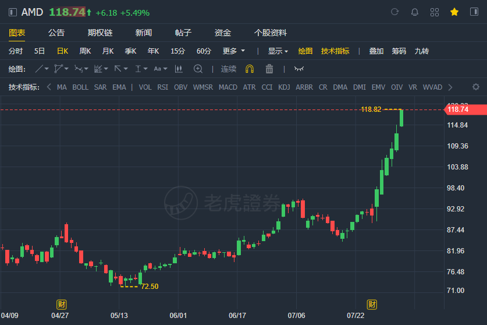This screenshot has width=487, height=325.
Task: Select the arrow marker drawing tool
Action: tap(118, 69)
